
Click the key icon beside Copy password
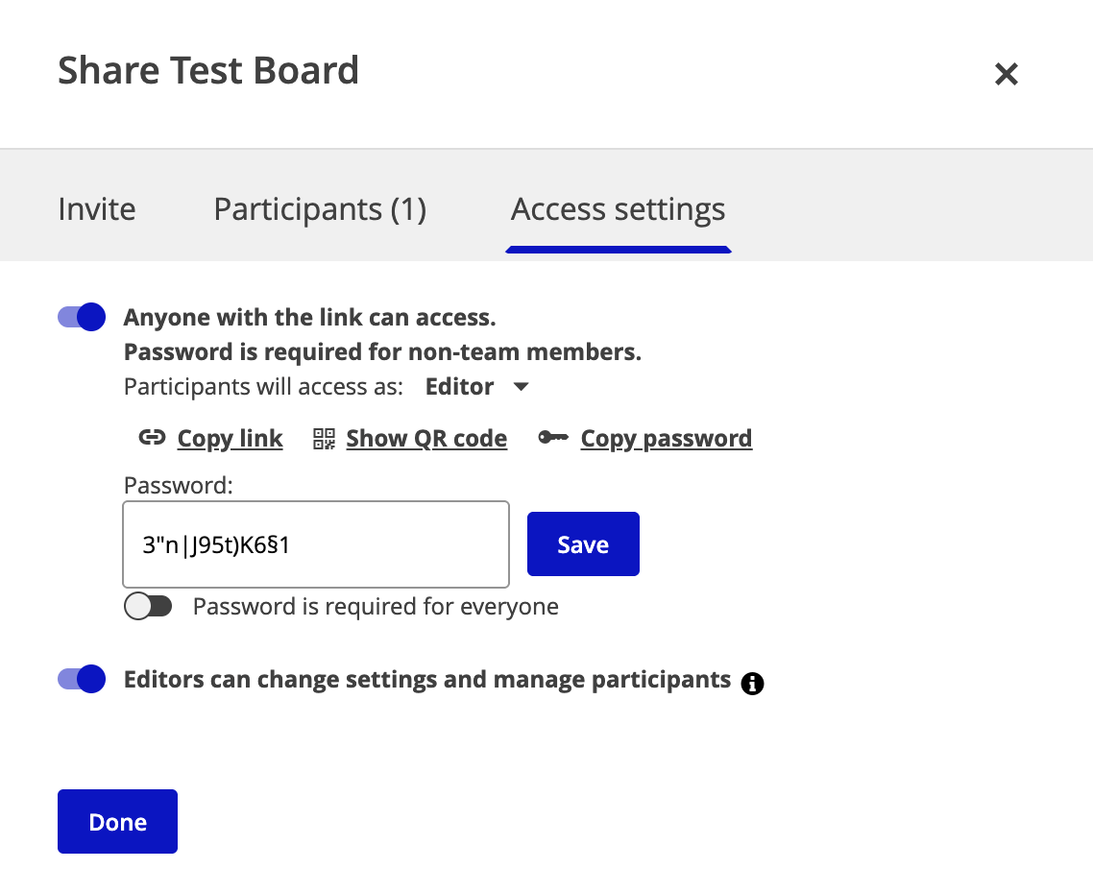click(x=552, y=439)
